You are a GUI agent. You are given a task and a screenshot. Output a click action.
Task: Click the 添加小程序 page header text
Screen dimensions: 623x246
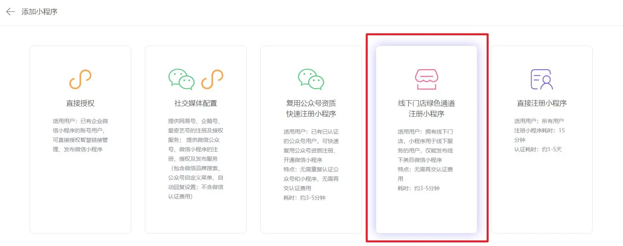[39, 12]
